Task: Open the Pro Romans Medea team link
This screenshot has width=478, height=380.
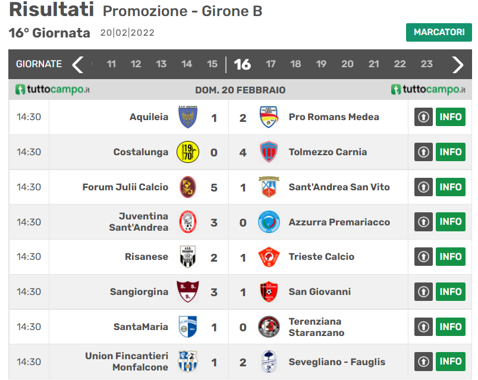Action: [x=334, y=117]
